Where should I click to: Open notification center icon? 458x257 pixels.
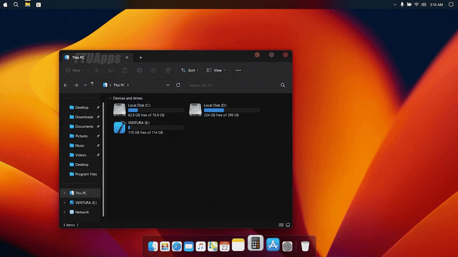click(451, 5)
